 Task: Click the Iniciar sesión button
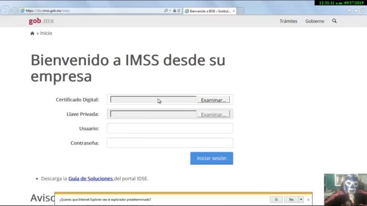[212, 158]
